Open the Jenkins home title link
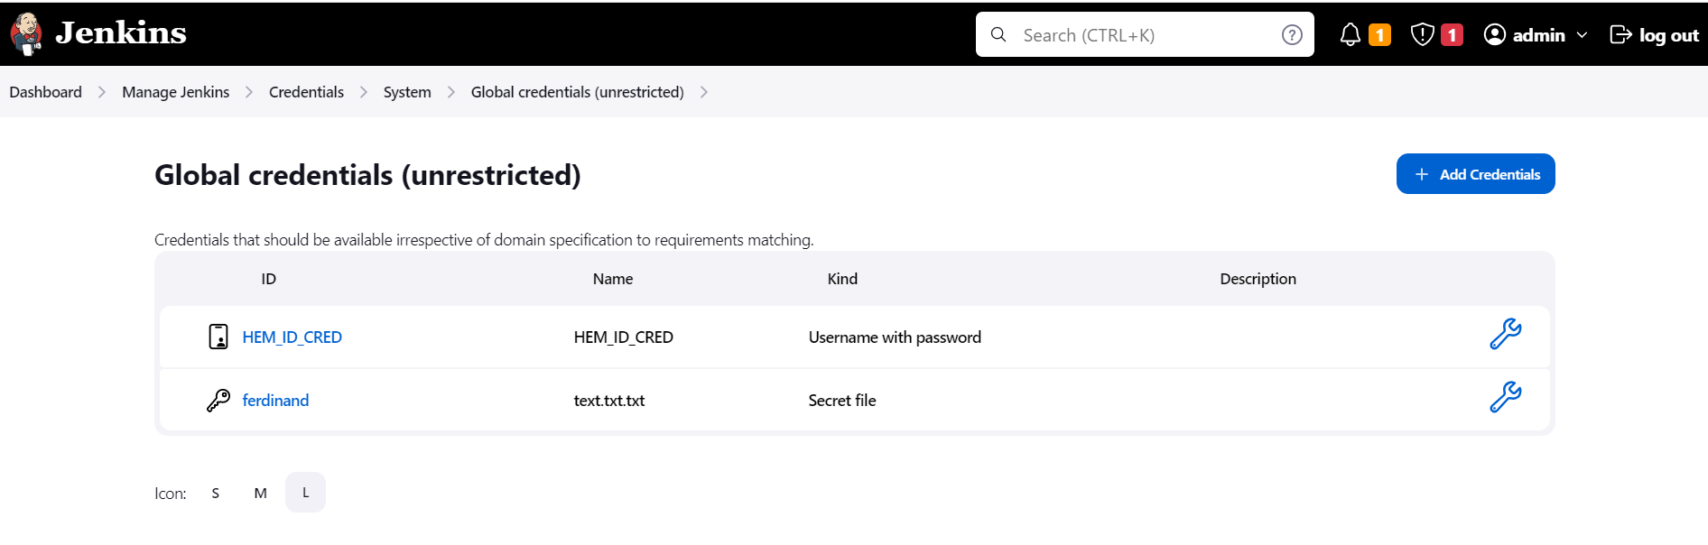This screenshot has width=1708, height=545. [120, 33]
